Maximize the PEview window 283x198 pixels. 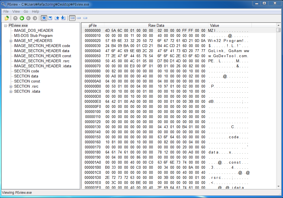coord(264,3)
